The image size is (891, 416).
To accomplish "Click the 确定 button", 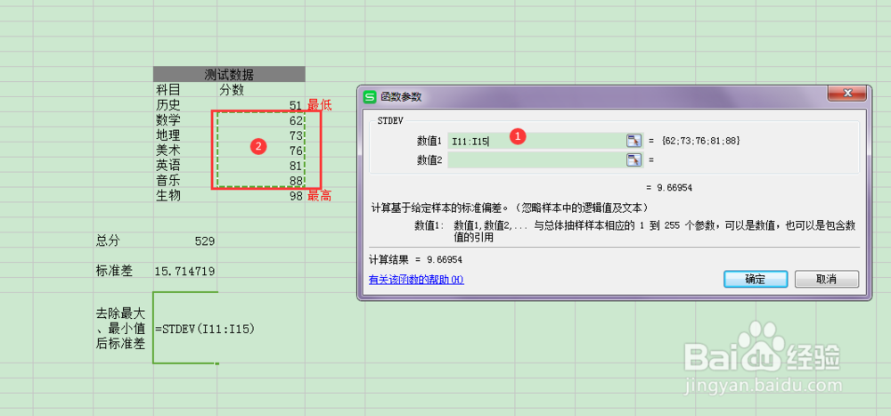I will [756, 279].
